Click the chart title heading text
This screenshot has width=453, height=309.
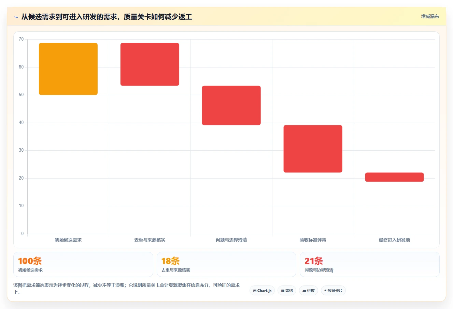(x=107, y=17)
